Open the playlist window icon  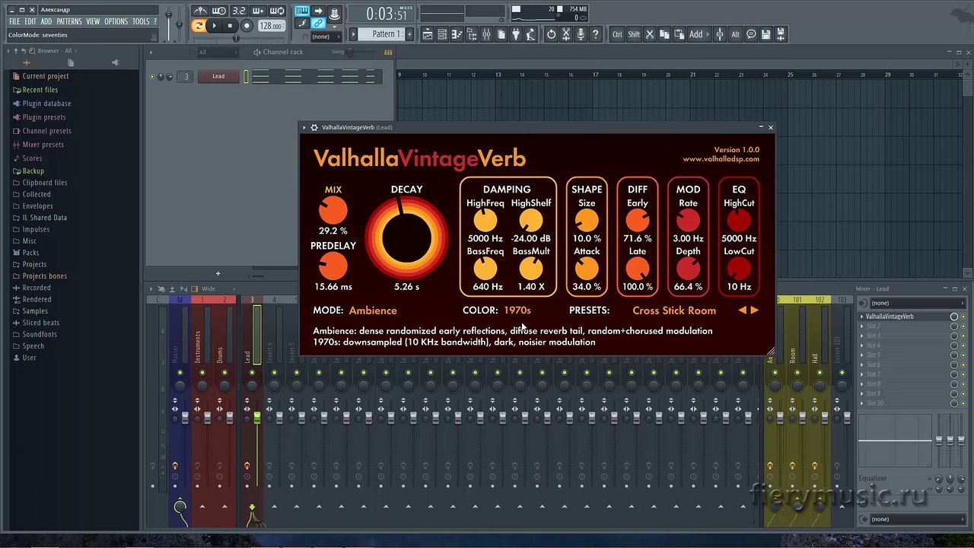tap(428, 34)
